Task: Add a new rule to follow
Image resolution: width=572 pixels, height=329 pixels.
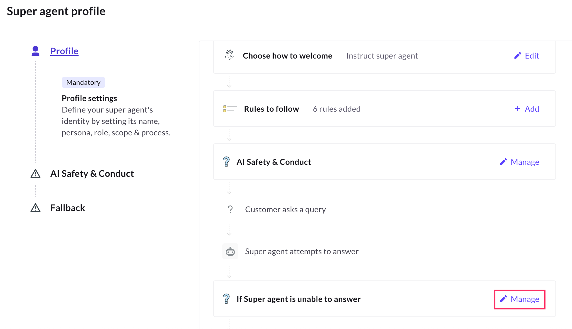Action: pyautogui.click(x=527, y=109)
